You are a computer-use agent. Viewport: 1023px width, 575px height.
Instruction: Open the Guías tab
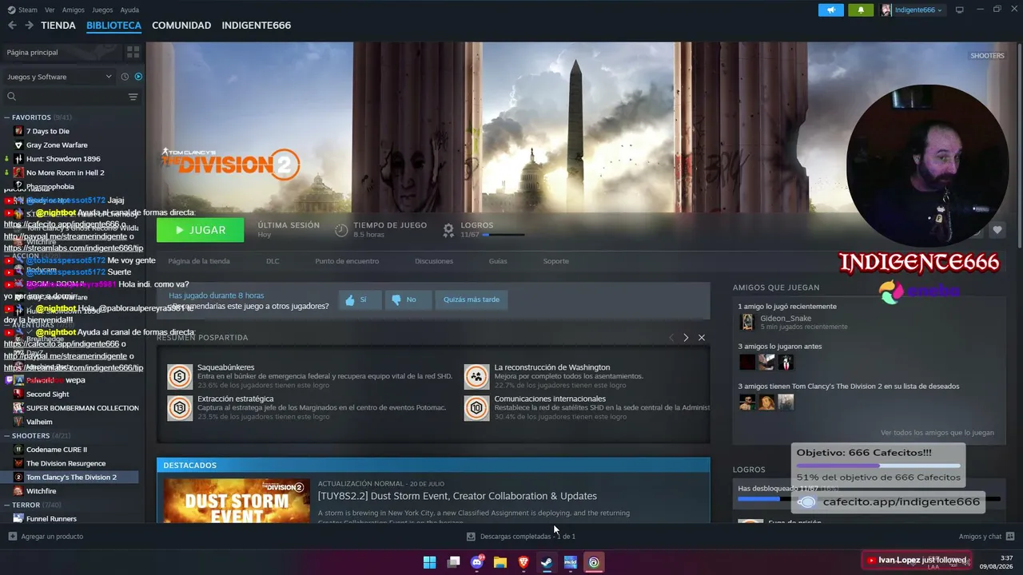[x=498, y=261]
